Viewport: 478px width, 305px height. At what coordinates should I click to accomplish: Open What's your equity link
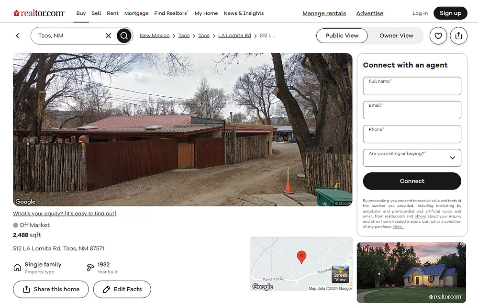click(65, 214)
